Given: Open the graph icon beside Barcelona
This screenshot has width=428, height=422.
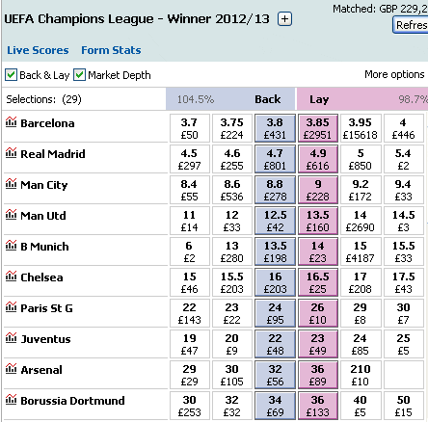Looking at the screenshot, I should click(x=11, y=122).
